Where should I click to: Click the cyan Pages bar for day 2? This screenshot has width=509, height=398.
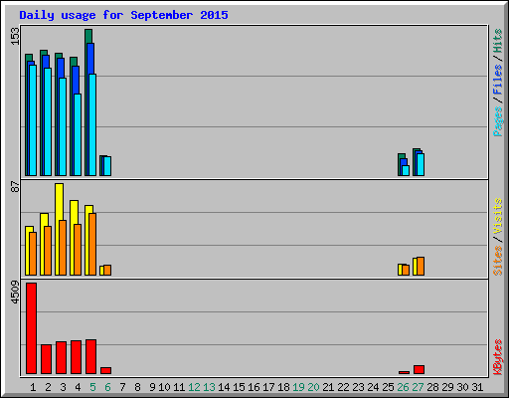(x=48, y=121)
